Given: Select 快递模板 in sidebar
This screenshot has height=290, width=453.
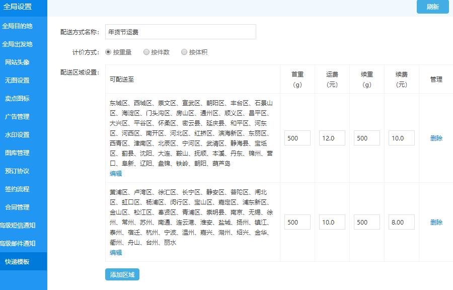Looking at the screenshot, I should point(18,262).
